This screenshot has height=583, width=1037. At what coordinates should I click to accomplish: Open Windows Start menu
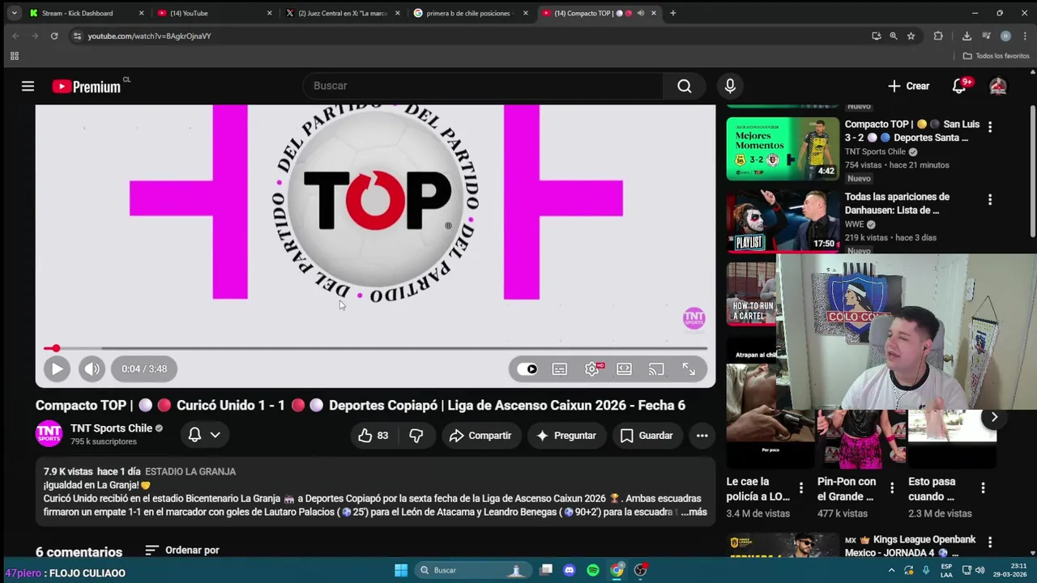click(x=401, y=570)
